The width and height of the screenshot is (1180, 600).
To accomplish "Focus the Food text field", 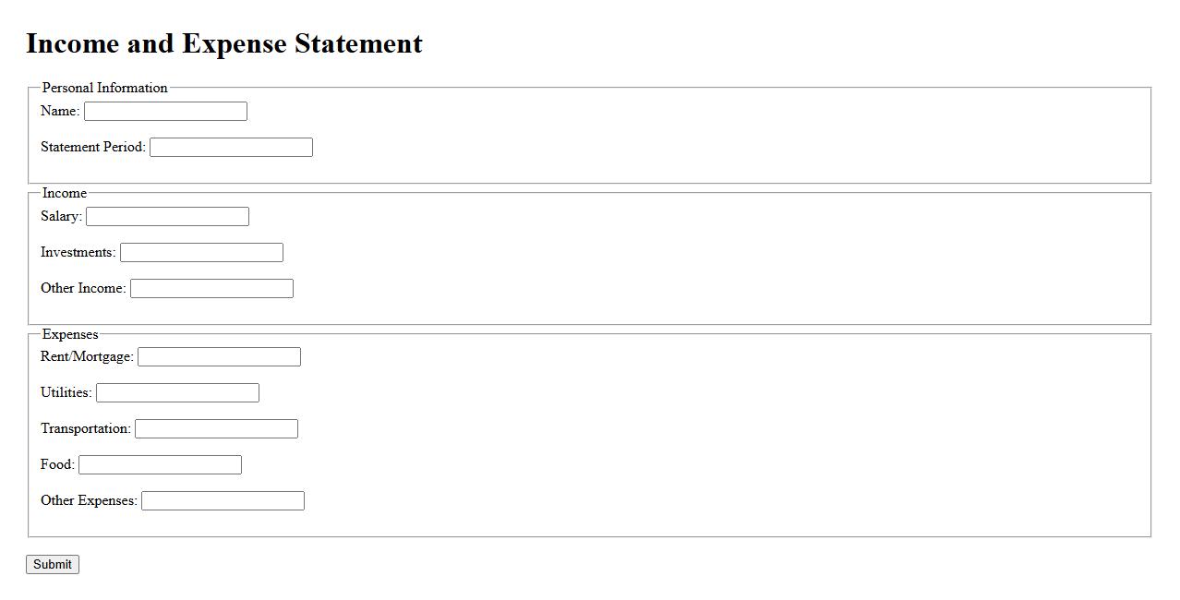I will 160,464.
